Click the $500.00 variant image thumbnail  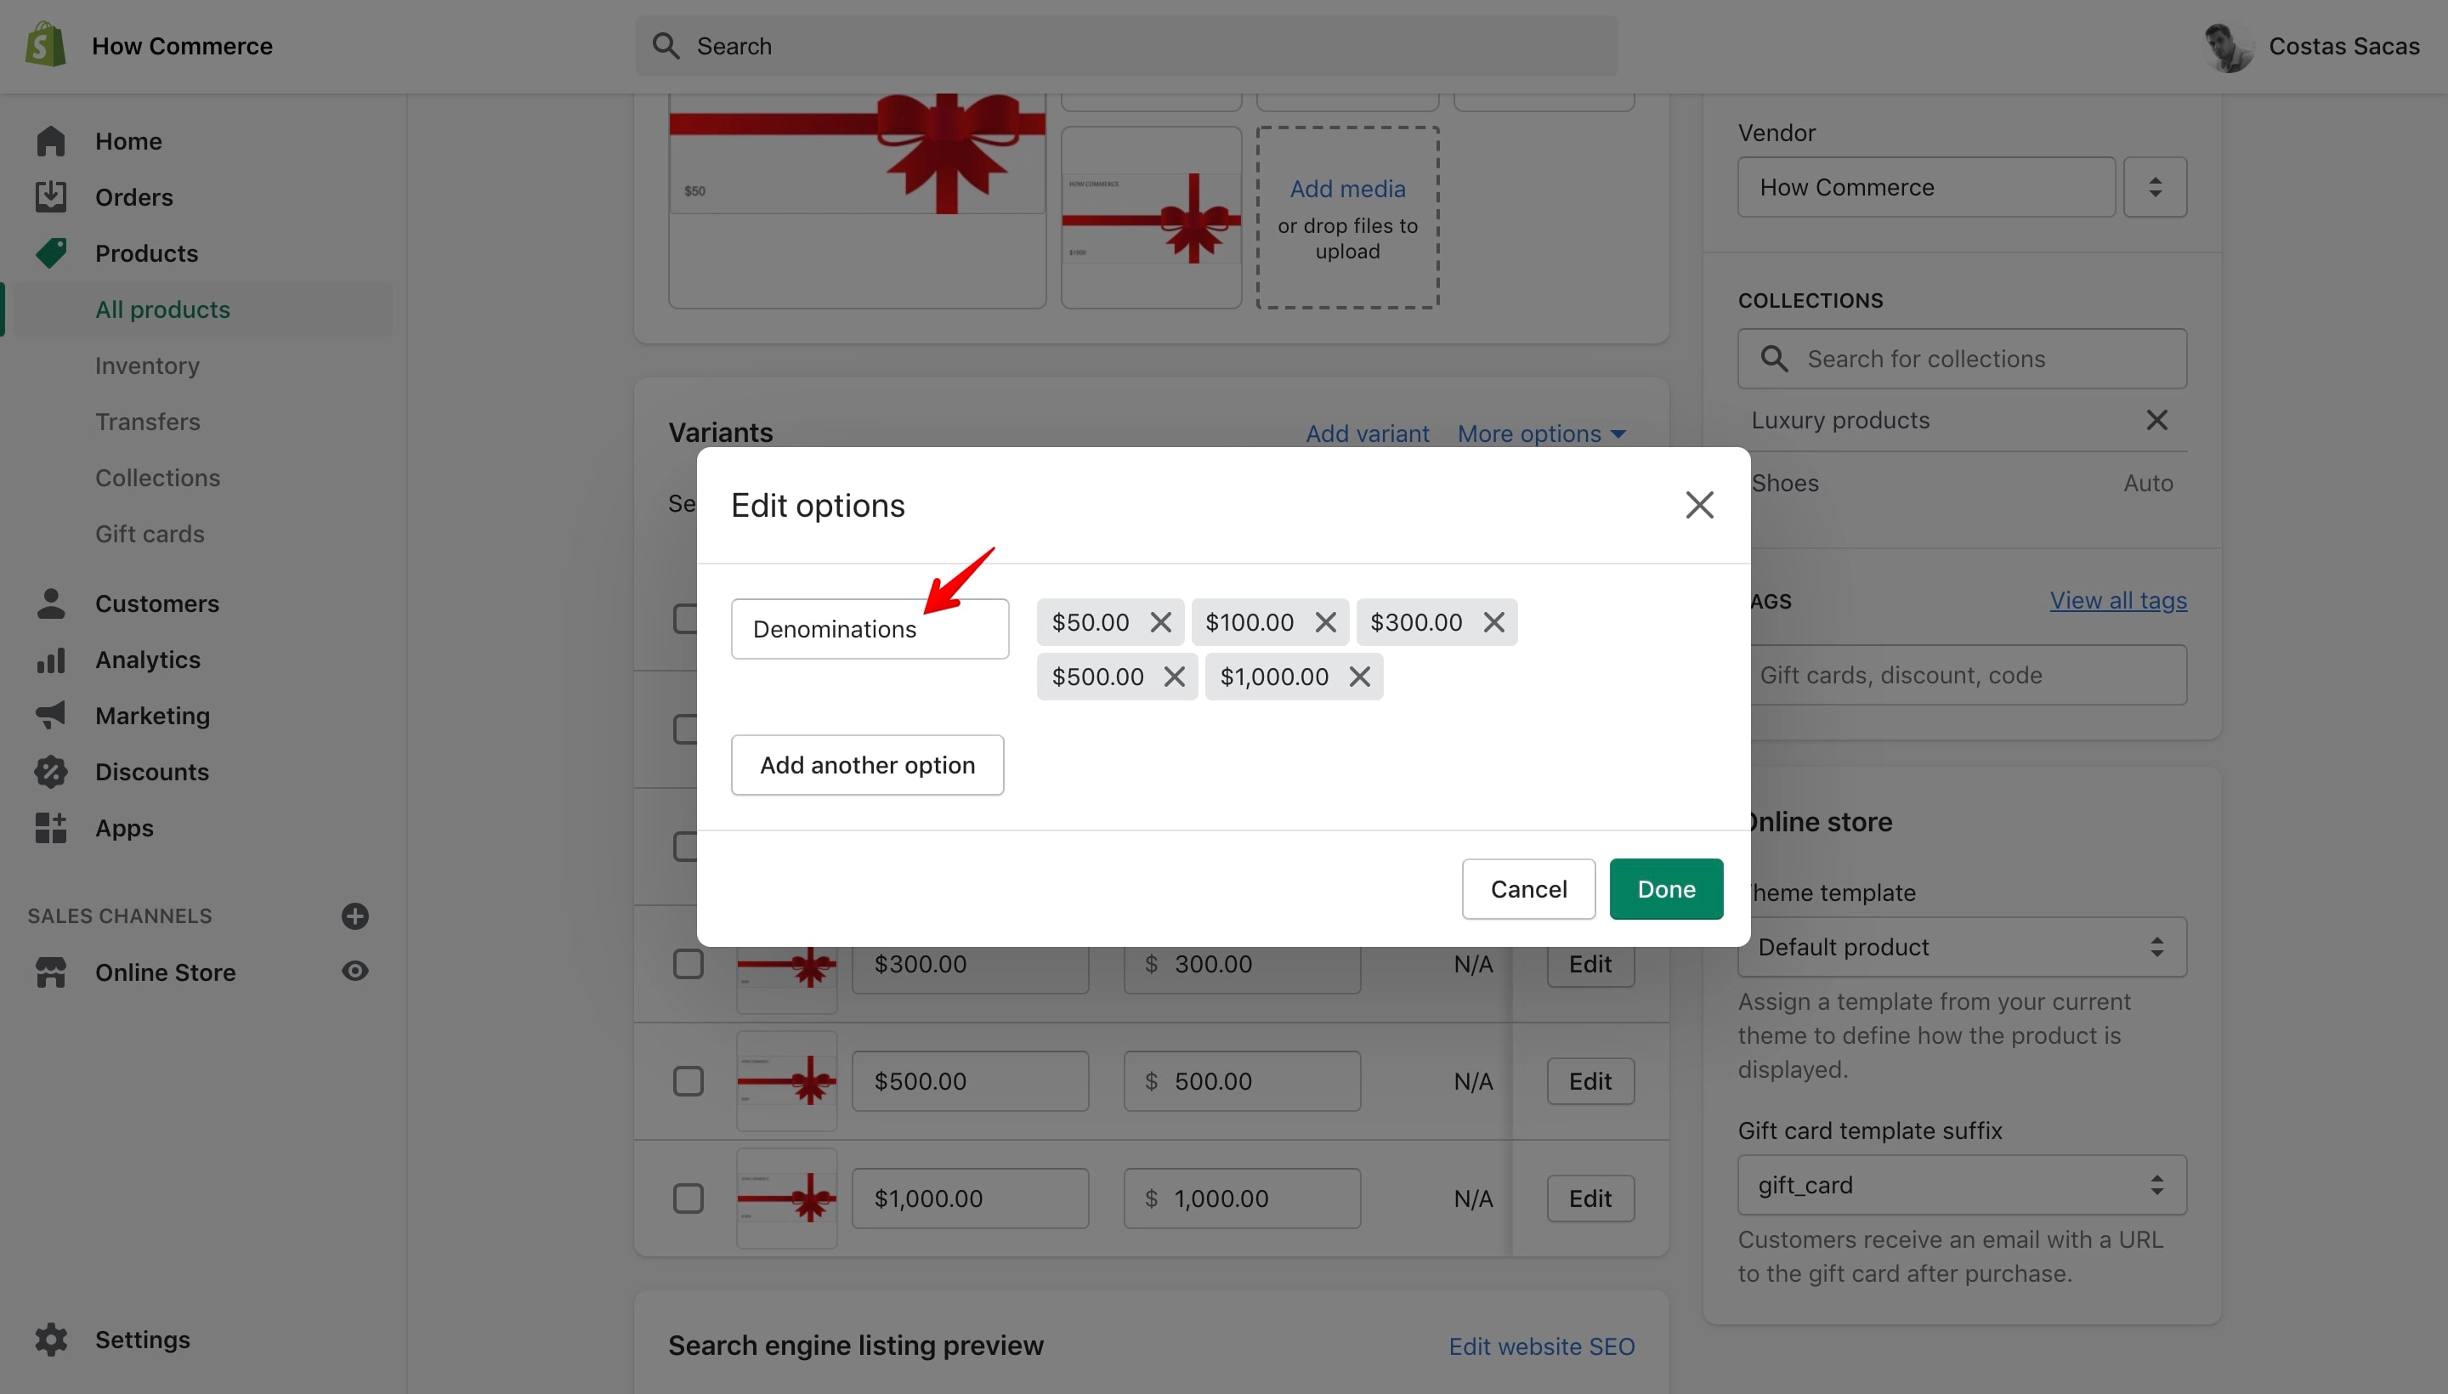[x=786, y=1082]
